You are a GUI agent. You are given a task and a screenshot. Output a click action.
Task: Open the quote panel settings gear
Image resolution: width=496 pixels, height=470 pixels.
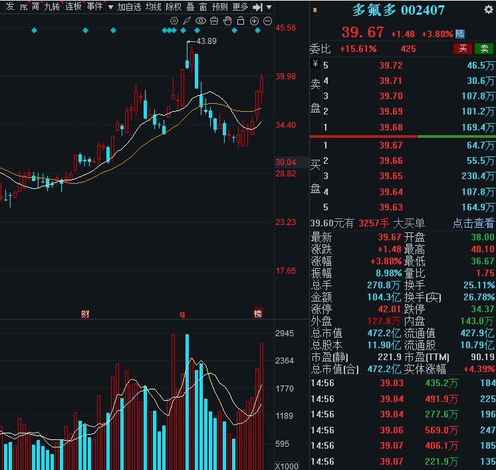point(489,10)
